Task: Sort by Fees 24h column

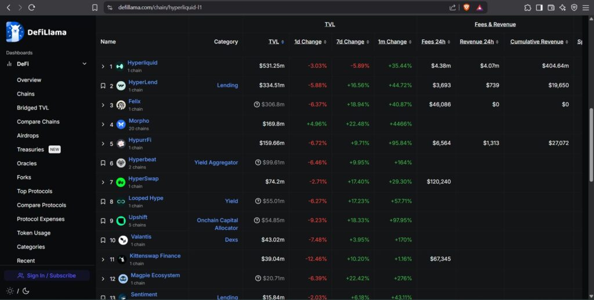Action: [436, 42]
